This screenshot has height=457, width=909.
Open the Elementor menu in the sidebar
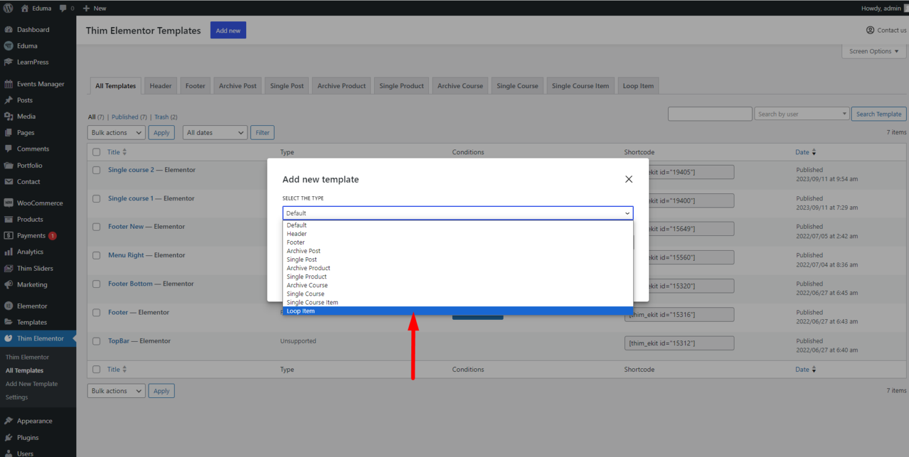point(32,306)
